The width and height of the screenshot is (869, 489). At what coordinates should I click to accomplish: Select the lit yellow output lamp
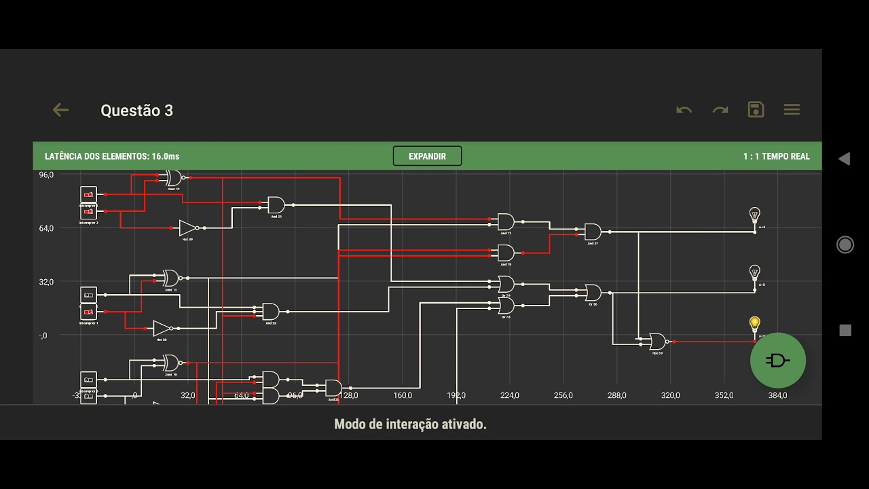pos(754,325)
